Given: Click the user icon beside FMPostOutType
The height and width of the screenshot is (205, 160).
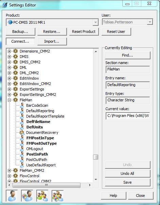Looking at the screenshot, I should pos(22,143).
